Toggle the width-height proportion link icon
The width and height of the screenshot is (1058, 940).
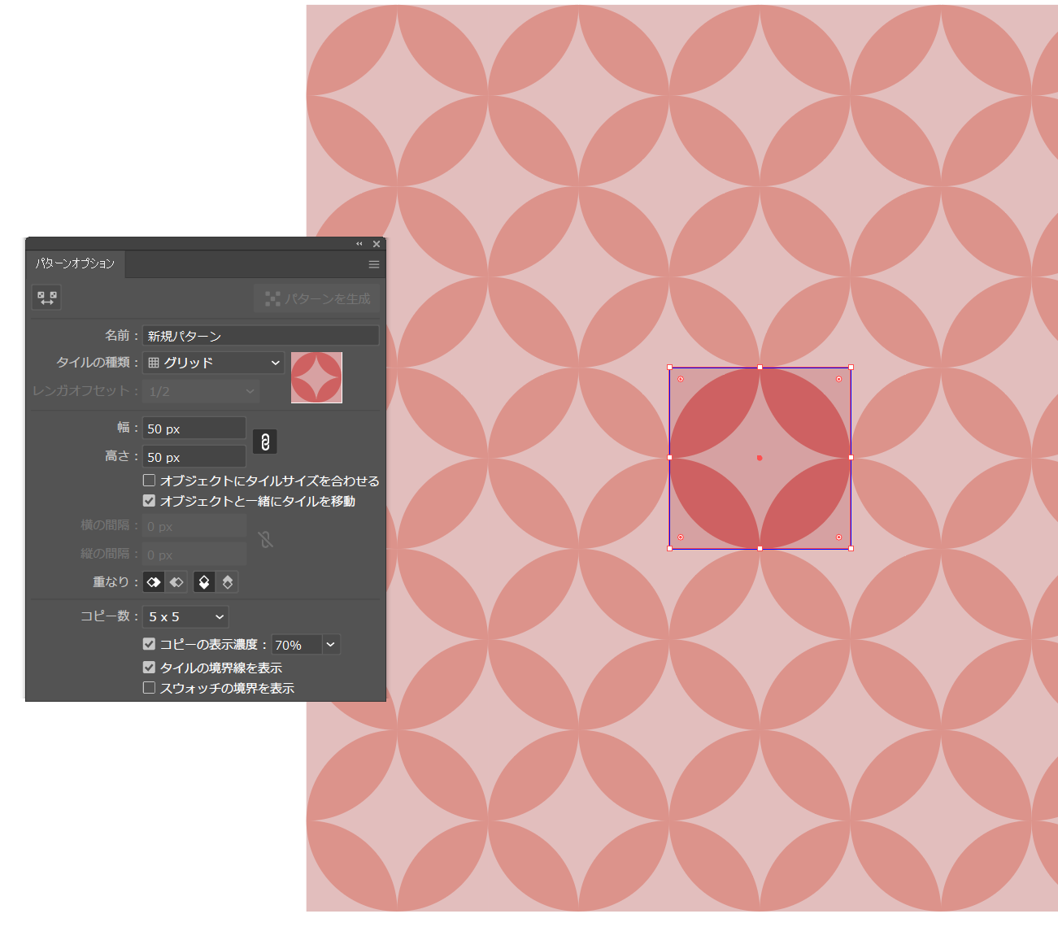(x=265, y=442)
